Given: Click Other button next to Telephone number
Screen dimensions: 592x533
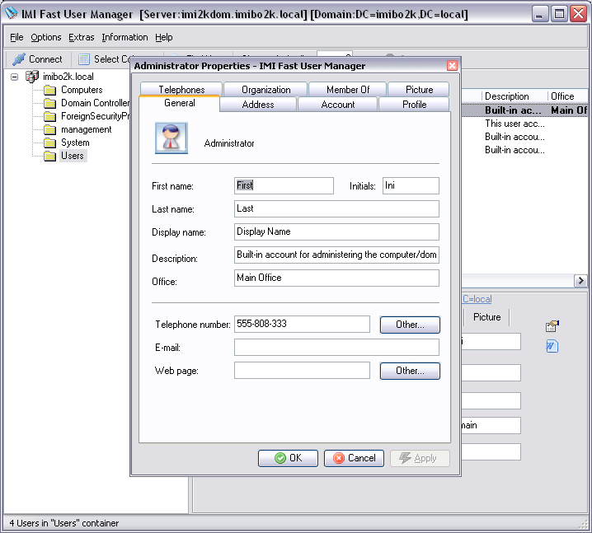Looking at the screenshot, I should pos(410,325).
